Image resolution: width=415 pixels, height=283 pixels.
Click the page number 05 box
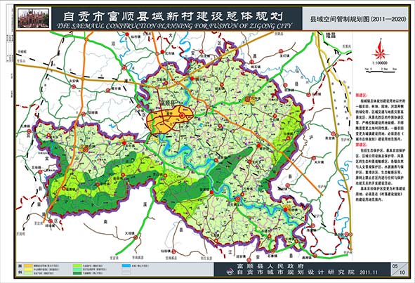[395, 266]
